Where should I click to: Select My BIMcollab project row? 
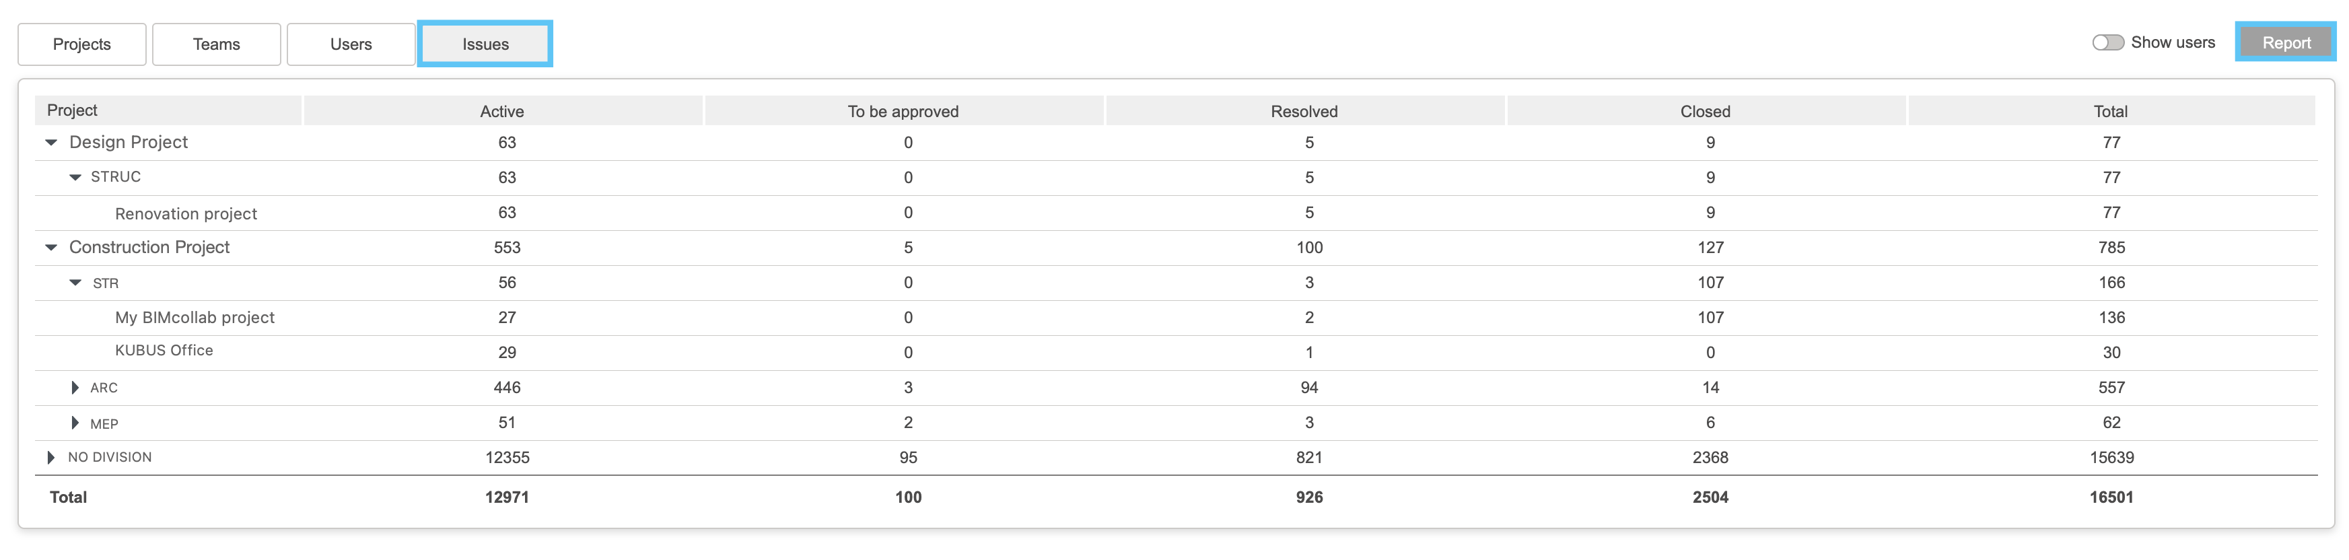1175,318
